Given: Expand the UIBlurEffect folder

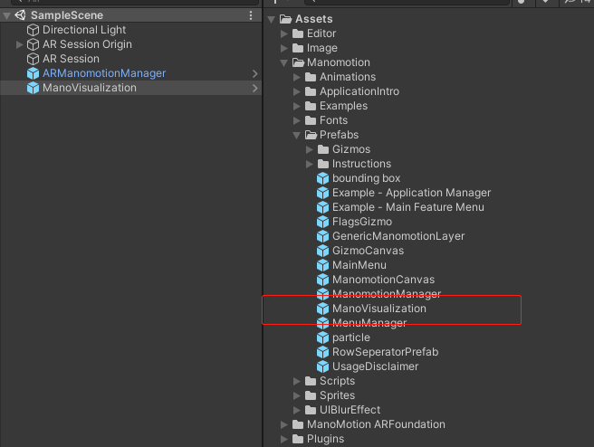Looking at the screenshot, I should (297, 410).
